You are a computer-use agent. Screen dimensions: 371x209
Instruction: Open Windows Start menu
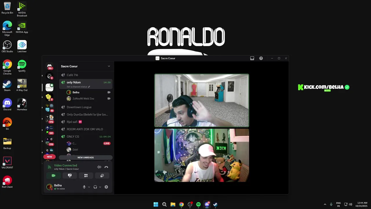click(156, 204)
